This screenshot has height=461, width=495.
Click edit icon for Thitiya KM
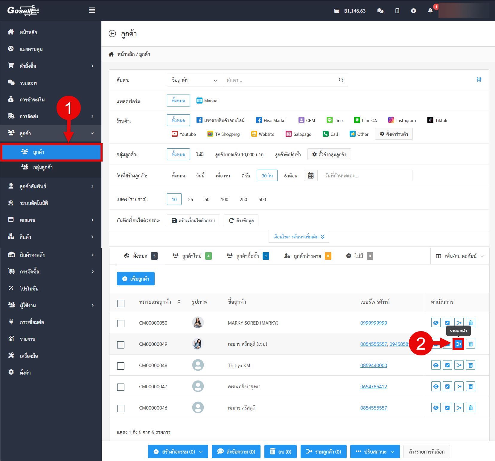click(x=447, y=365)
